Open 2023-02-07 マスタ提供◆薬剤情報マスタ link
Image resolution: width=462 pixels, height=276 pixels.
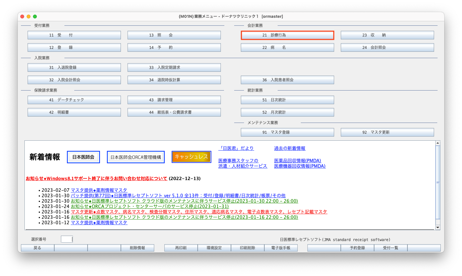(x=99, y=190)
